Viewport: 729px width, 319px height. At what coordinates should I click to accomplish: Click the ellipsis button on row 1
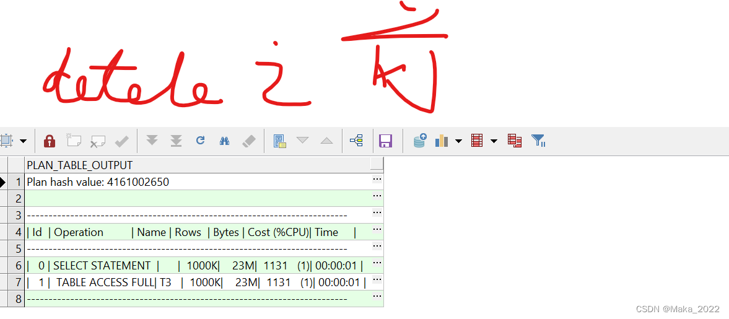377,179
